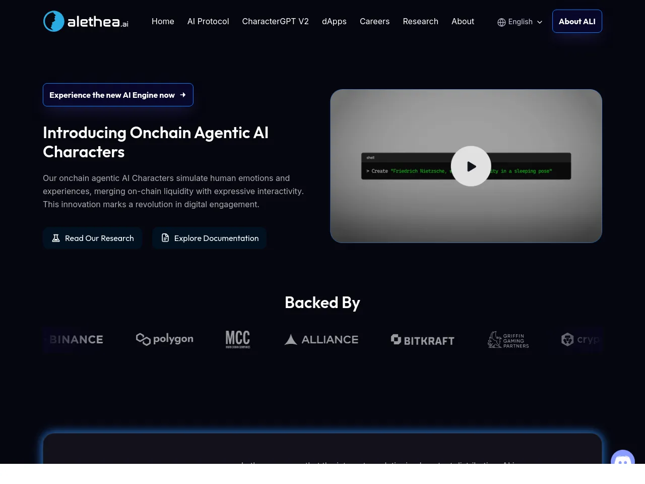Go to CharacterGPT V2 page
This screenshot has width=645, height=484.
point(275,21)
